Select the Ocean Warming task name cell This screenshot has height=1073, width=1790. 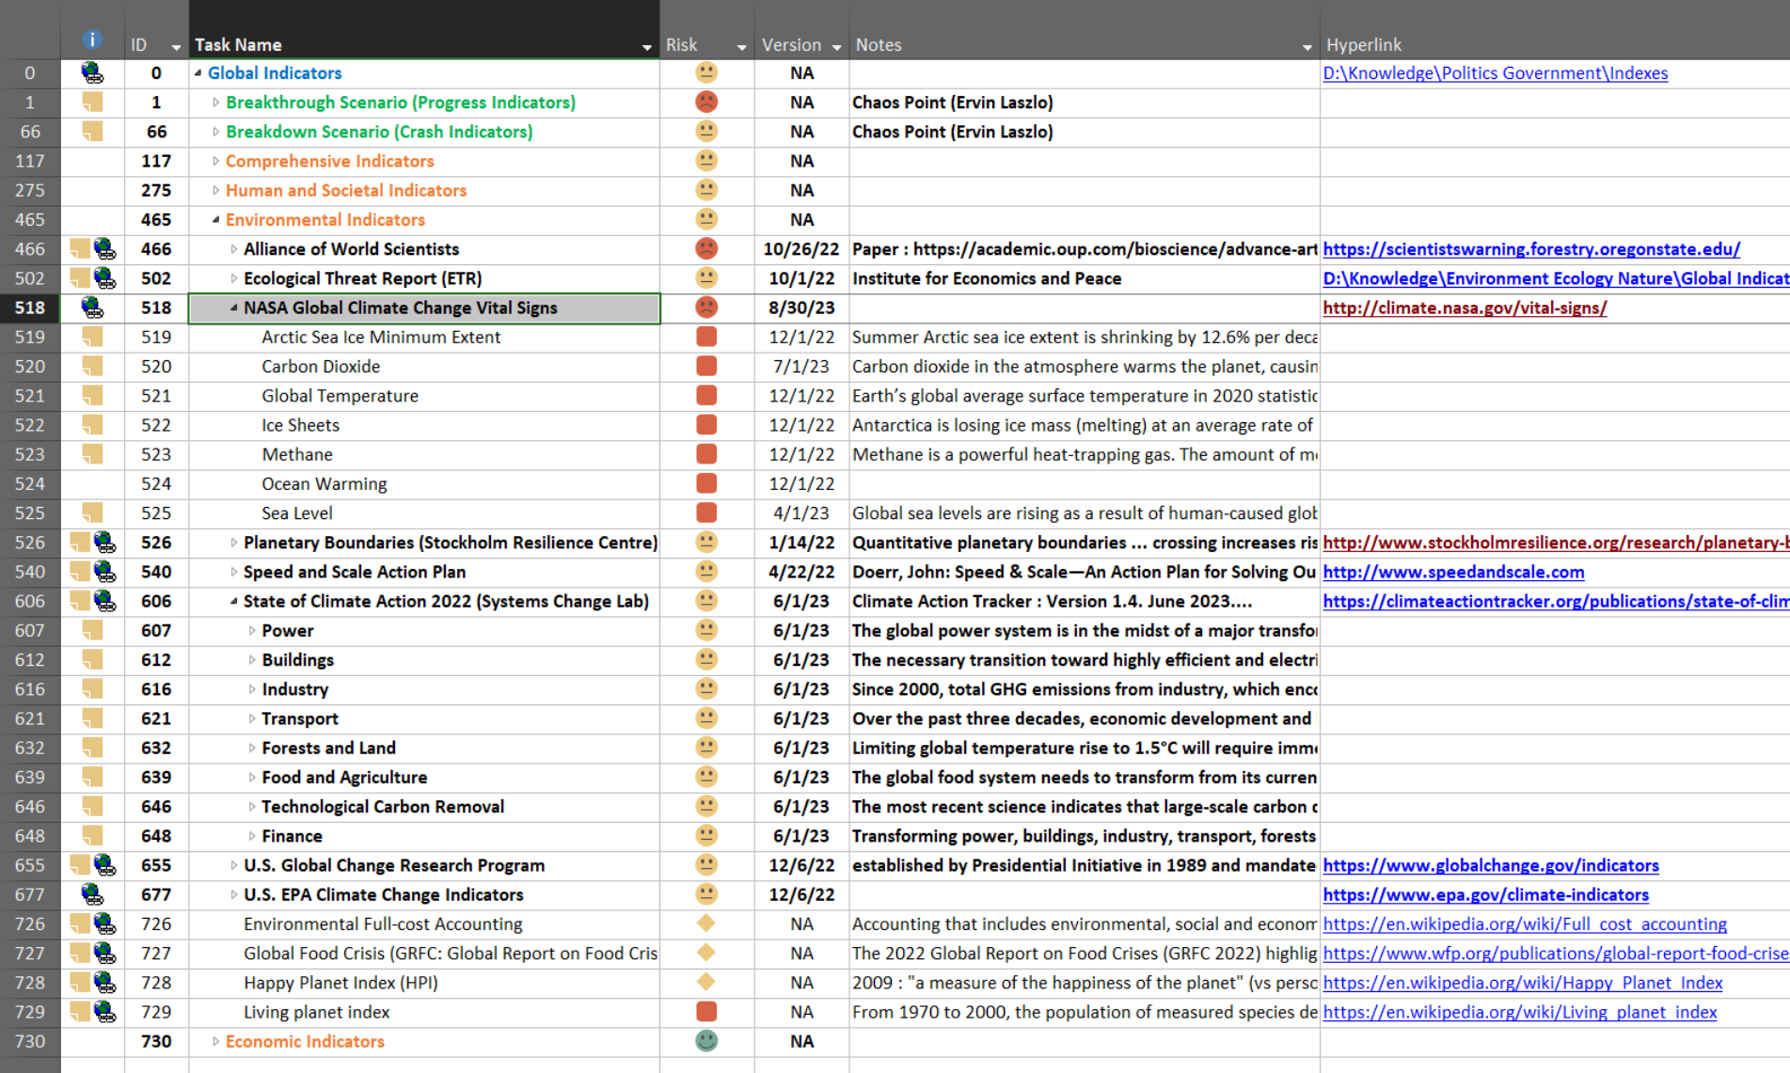[x=424, y=483]
